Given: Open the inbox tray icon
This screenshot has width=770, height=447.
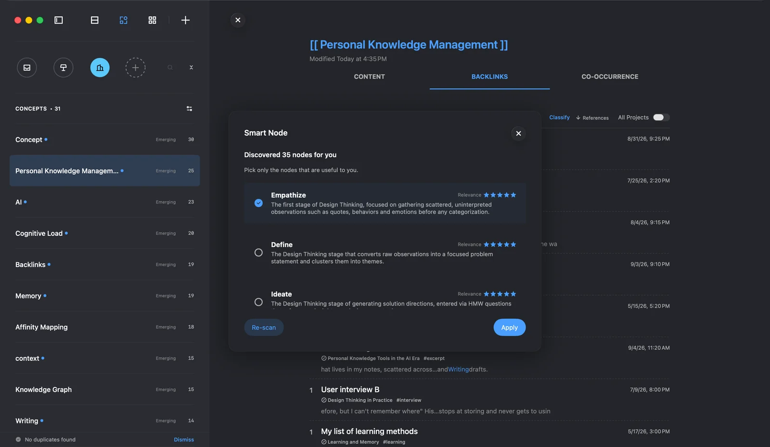Looking at the screenshot, I should (27, 68).
